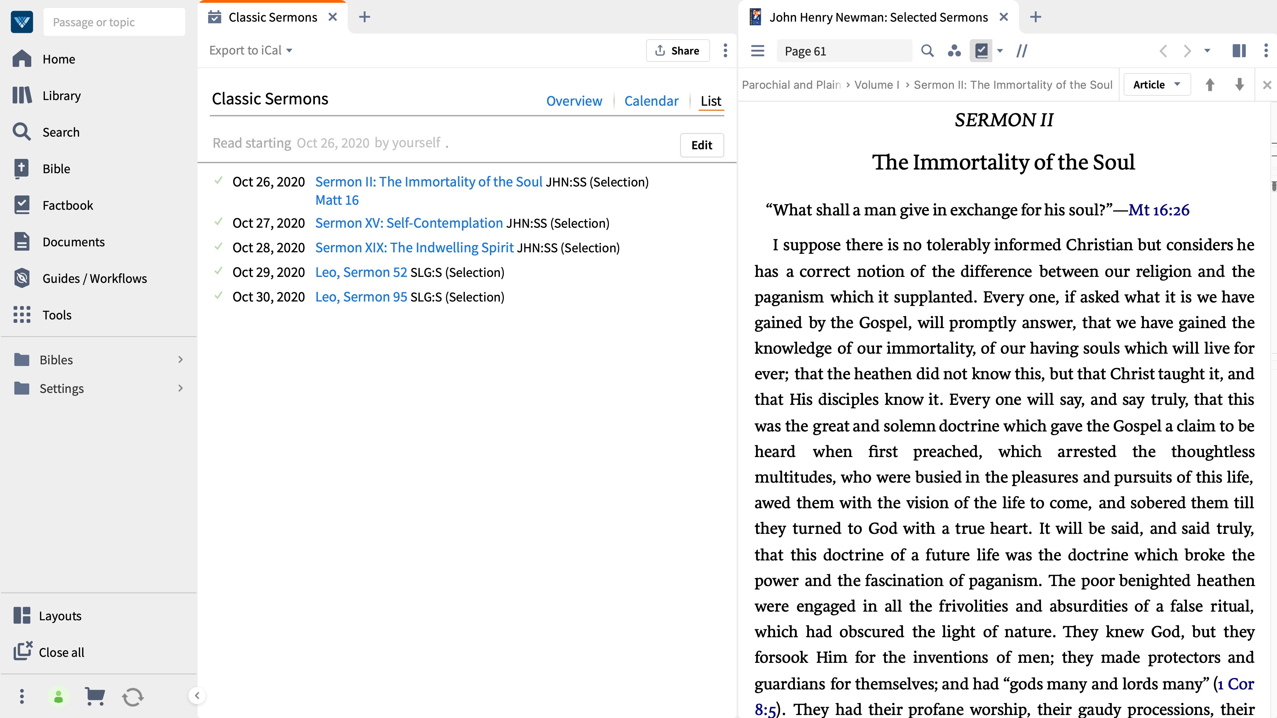Open the shopping cart store icon
Viewport: 1277px width, 718px height.
[95, 696]
